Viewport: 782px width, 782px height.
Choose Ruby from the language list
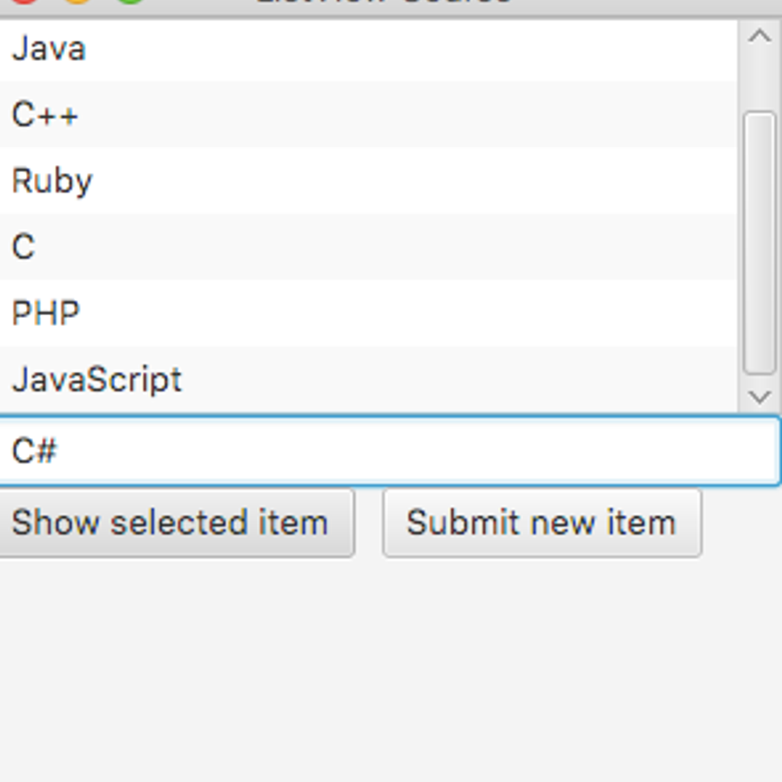pos(52,181)
